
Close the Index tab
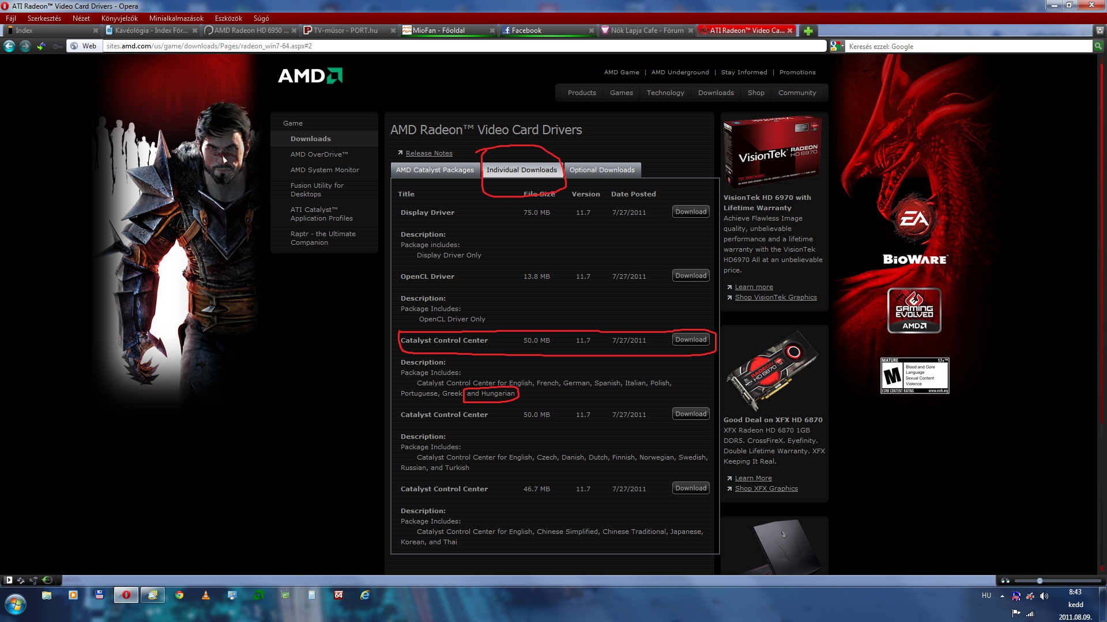click(x=96, y=31)
